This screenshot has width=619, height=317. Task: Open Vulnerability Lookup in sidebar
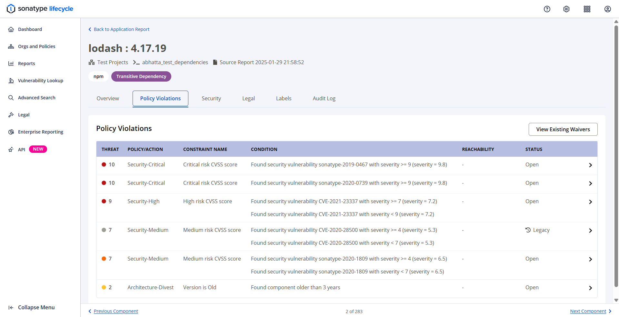click(41, 81)
